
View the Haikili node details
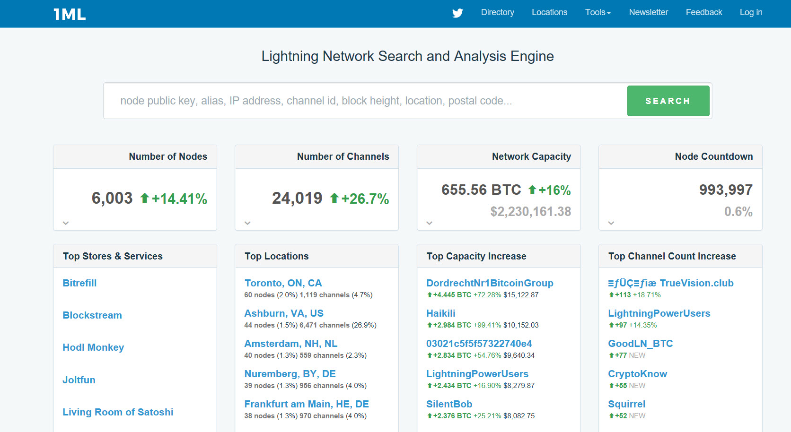point(440,313)
